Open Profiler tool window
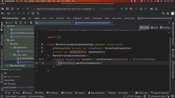 [x=123, y=93]
